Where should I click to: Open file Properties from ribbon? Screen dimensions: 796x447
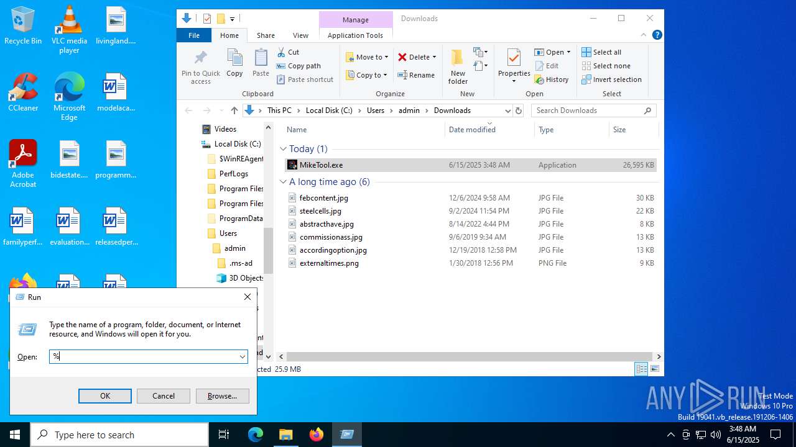click(x=514, y=66)
